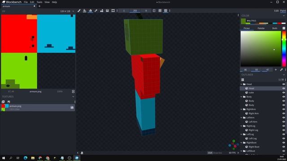Collapse the Textures panel

[73, 97]
